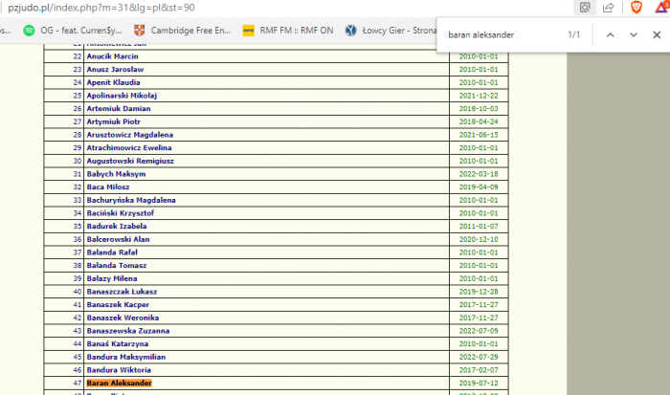Viewport: 670px width, 395px height.
Task: Click date 2019-12-28 in Banaszczak row
Action: coord(479,292)
